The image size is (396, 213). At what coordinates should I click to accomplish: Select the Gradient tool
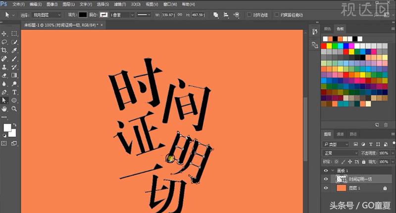pyautogui.click(x=14, y=75)
